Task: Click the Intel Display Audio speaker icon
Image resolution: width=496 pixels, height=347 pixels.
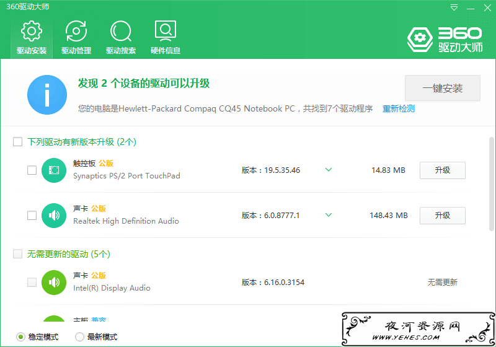Action: 54,283
